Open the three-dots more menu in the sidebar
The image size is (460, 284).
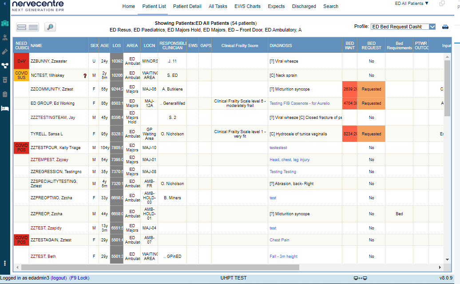(x=5, y=263)
